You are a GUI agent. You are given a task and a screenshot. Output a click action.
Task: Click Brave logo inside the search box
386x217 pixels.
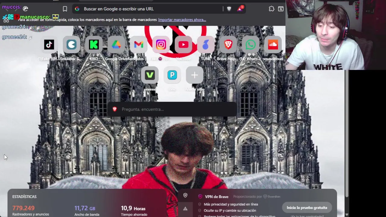point(115,109)
